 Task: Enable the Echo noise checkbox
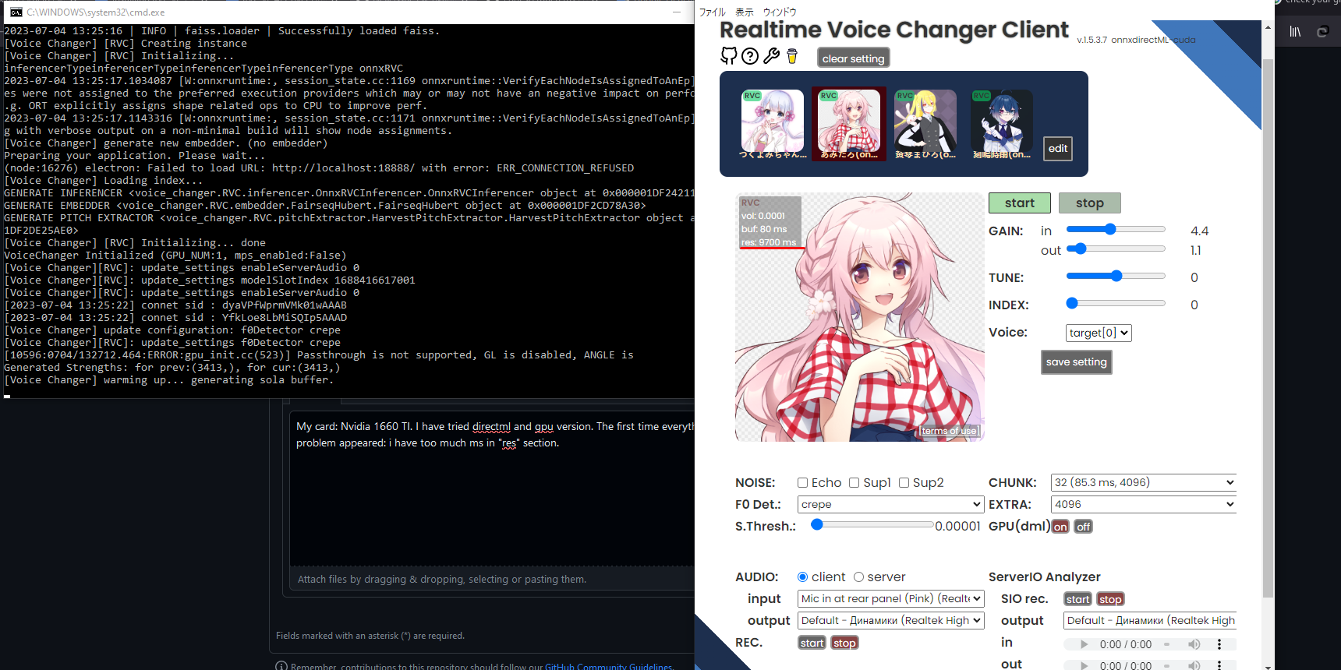click(x=802, y=483)
